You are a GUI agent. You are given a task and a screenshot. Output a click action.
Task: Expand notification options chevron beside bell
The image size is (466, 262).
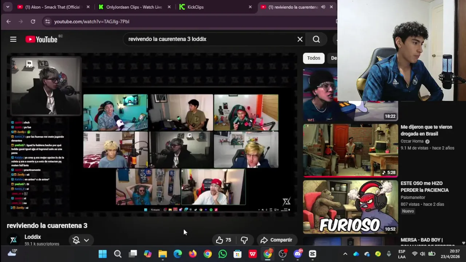tap(86, 240)
